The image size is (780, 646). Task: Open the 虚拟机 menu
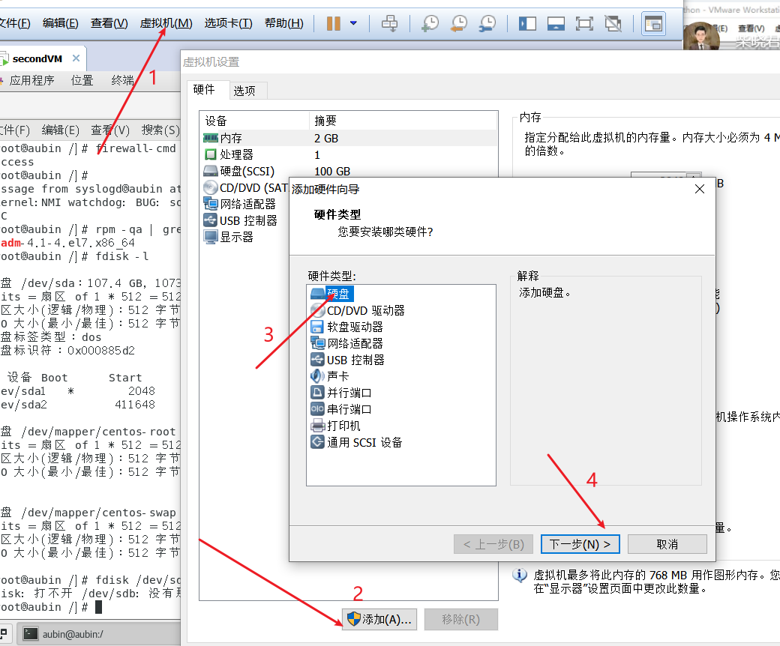tap(166, 23)
